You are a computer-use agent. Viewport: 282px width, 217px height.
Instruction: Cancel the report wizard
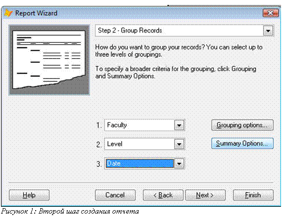click(115, 195)
